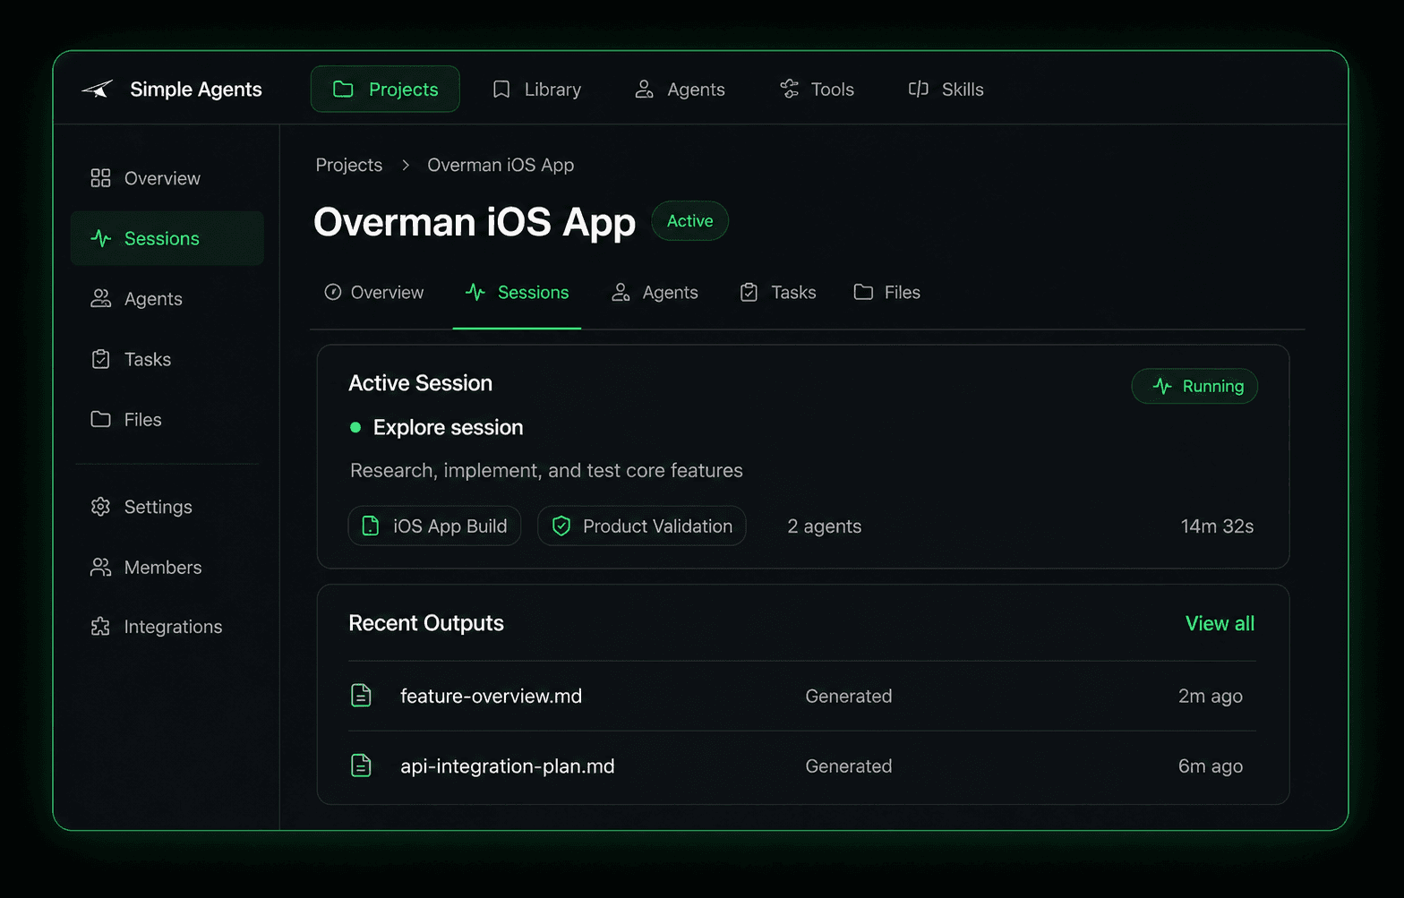This screenshot has width=1404, height=898.
Task: Open the Library top navigation item
Action: 537,90
